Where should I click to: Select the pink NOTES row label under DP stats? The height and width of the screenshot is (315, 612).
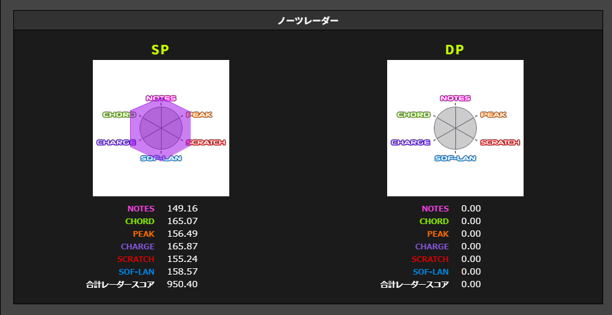pyautogui.click(x=435, y=209)
